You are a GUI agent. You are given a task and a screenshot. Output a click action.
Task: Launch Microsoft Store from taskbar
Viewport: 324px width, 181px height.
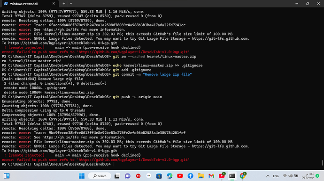[159, 176]
